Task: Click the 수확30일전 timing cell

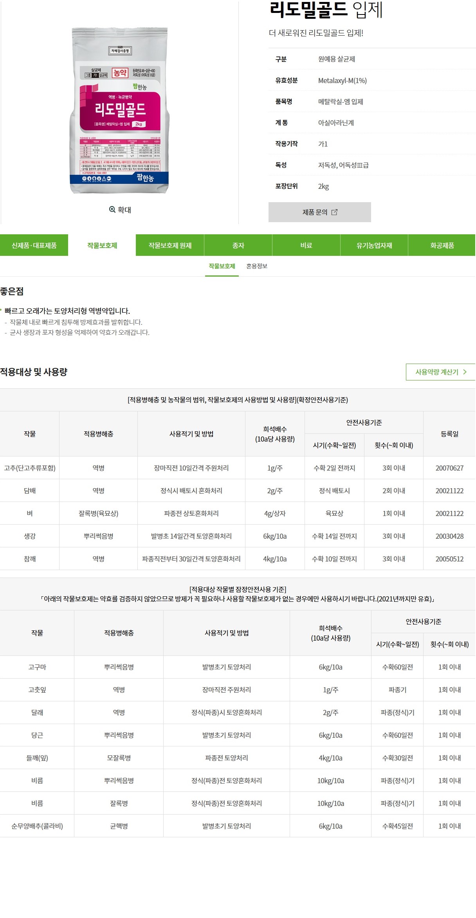Action: tap(397, 758)
